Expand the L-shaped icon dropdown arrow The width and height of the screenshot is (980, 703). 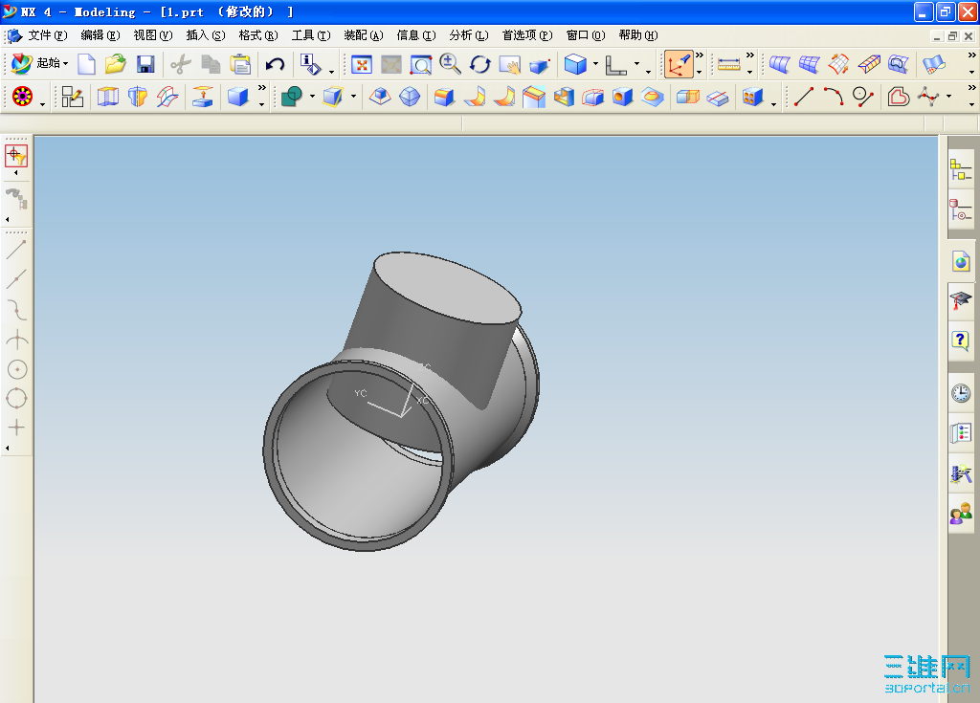tap(636, 64)
